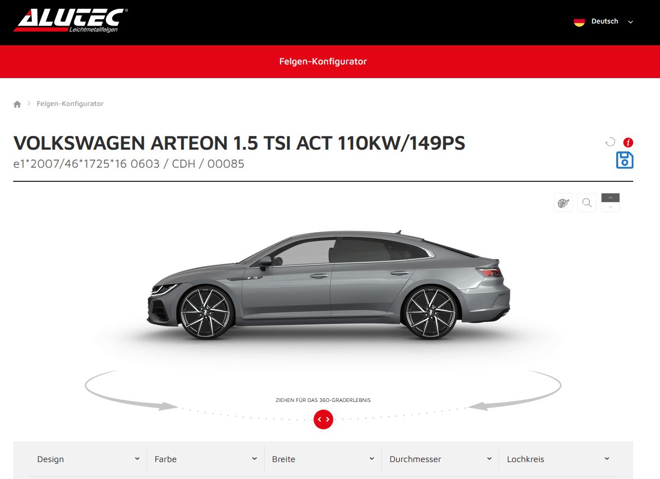The height and width of the screenshot is (479, 660).
Task: Click the vehicle title VOLKSWAGEN ARTEON heading
Action: pos(239,143)
